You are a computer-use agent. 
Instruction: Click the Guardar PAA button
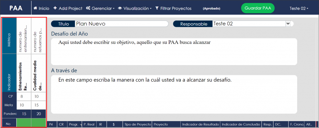point(258,8)
